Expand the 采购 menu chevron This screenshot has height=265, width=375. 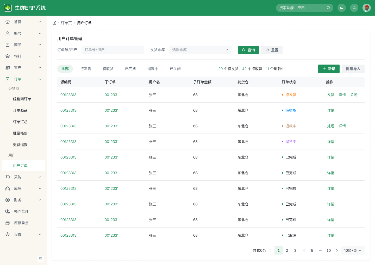(x=40, y=177)
